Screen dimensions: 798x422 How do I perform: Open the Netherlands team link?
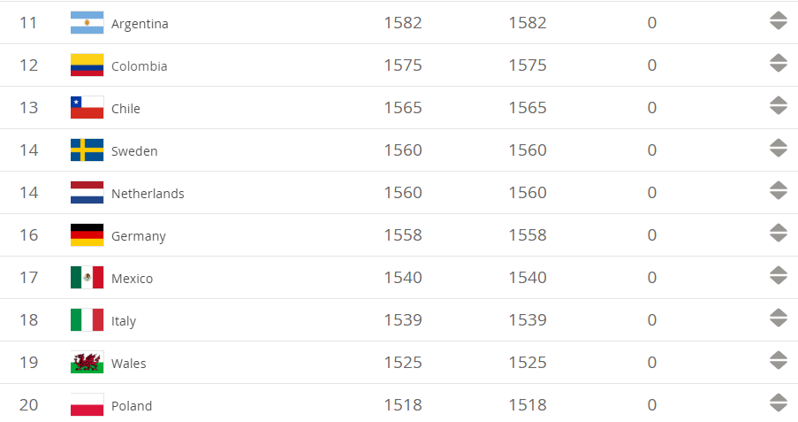click(x=148, y=194)
